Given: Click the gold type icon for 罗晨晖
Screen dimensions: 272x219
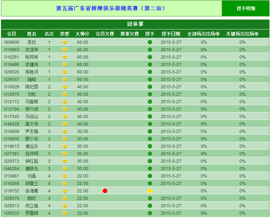Looking at the screenshot, I should coord(64,213).
